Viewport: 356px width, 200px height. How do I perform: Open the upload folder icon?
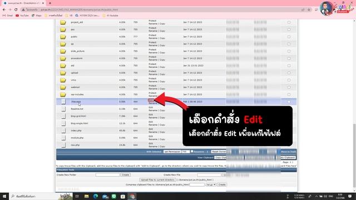pyautogui.click(x=63, y=73)
